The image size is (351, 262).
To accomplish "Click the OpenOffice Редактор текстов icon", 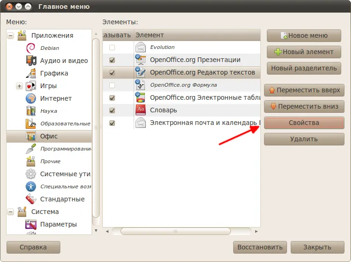I will point(141,72).
